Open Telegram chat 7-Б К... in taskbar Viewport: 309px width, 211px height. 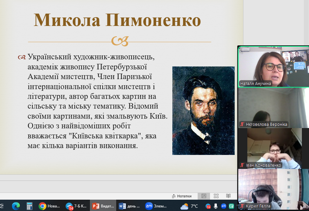(x=76, y=206)
